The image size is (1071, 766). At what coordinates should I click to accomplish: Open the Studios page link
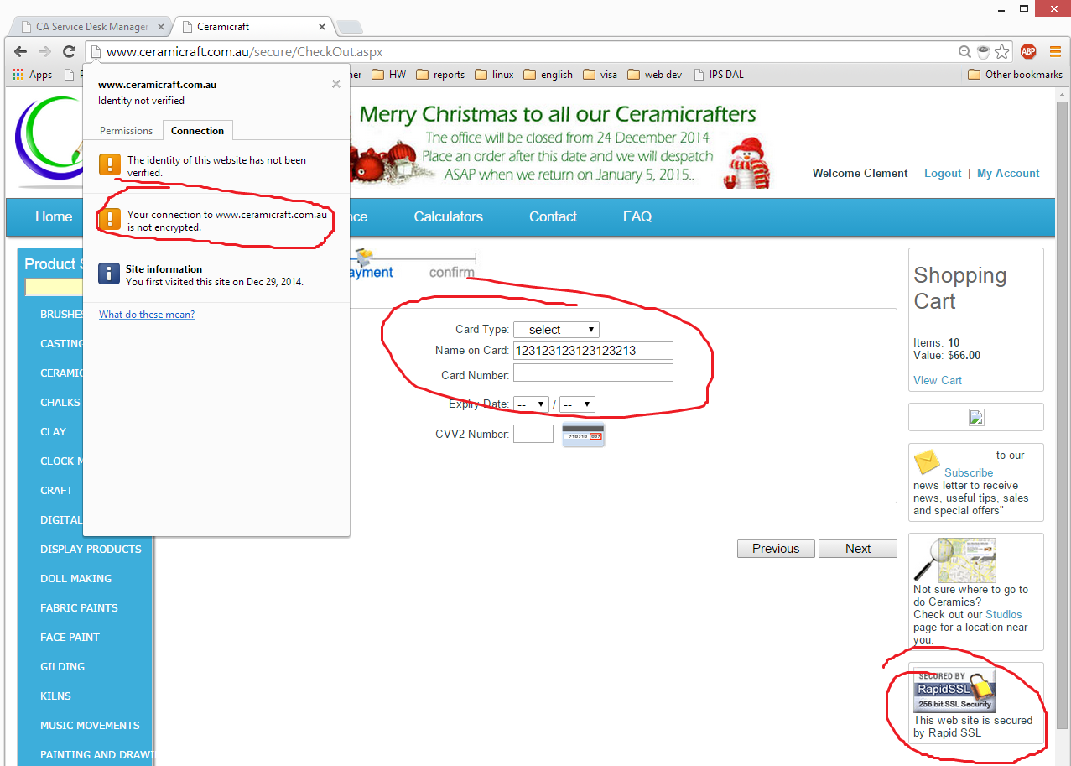(1004, 615)
